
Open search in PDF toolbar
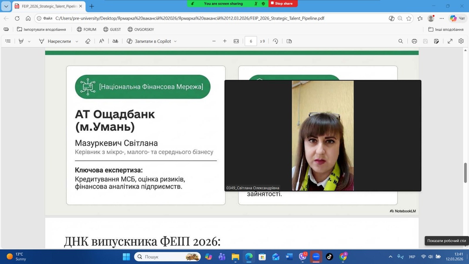click(x=401, y=41)
